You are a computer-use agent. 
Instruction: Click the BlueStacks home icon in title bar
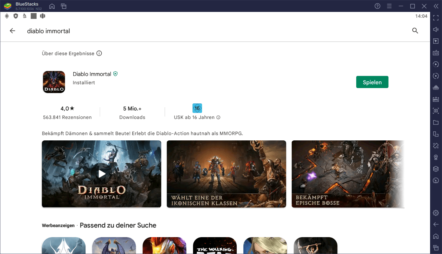coord(52,6)
